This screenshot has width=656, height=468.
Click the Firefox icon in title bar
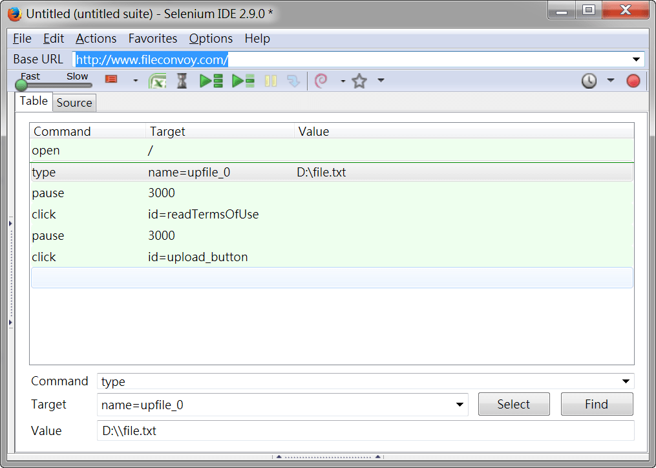tap(15, 14)
